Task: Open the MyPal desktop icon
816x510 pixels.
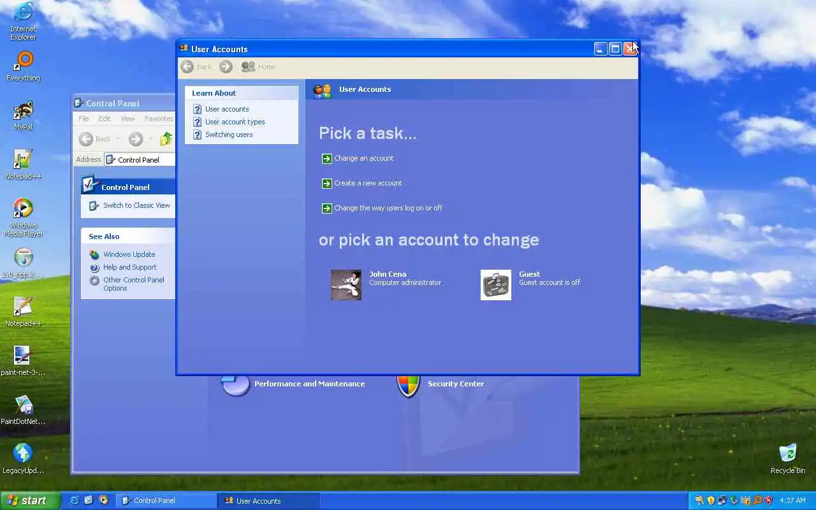Action: pos(23,115)
